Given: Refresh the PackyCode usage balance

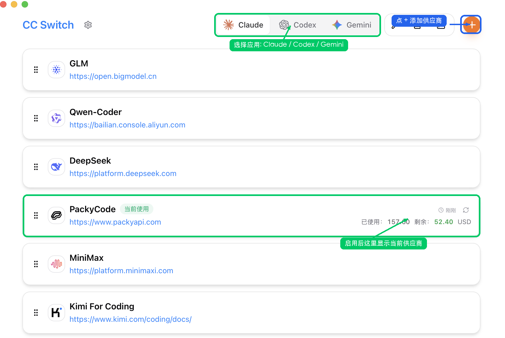Looking at the screenshot, I should tap(466, 210).
